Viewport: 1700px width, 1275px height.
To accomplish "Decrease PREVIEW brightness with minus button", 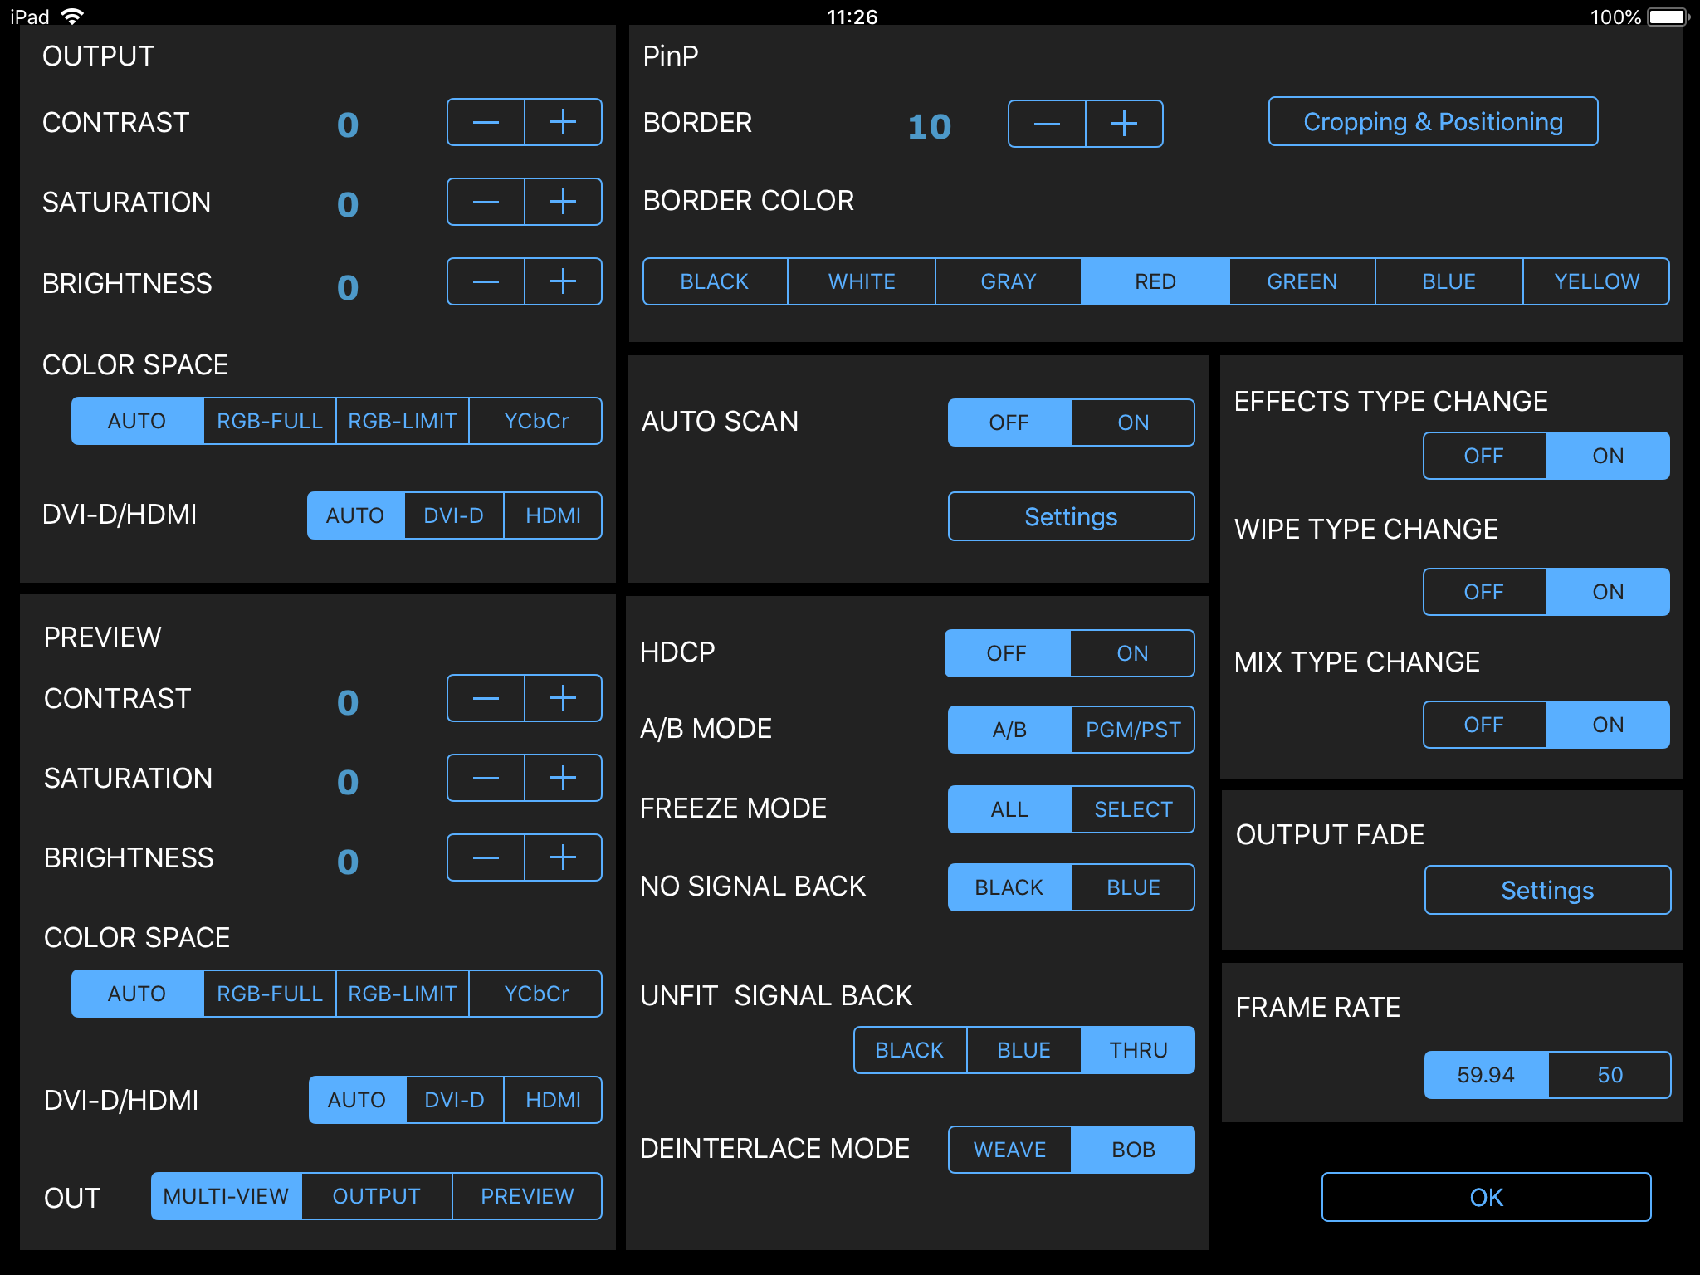I will click(x=486, y=858).
